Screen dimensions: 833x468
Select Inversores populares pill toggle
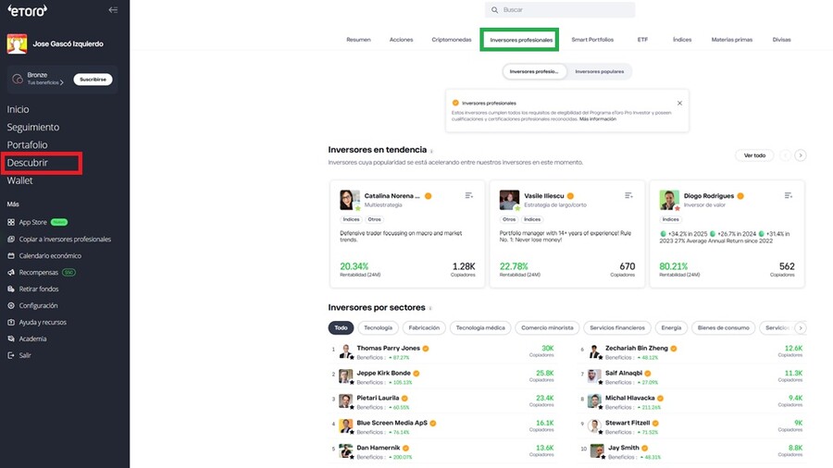[600, 71]
